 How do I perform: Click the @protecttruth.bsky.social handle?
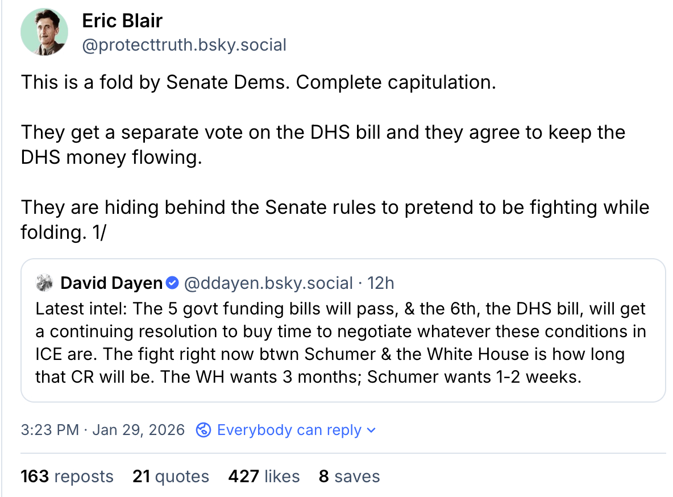click(184, 45)
